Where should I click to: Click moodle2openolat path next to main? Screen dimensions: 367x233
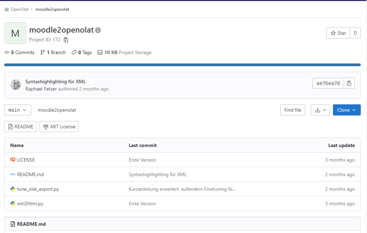pos(57,110)
